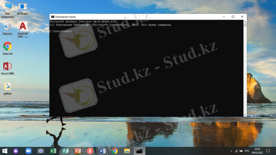Image resolution: width=276 pixels, height=155 pixels.
Task: Select the python folder on the desktop
Action: [7, 89]
